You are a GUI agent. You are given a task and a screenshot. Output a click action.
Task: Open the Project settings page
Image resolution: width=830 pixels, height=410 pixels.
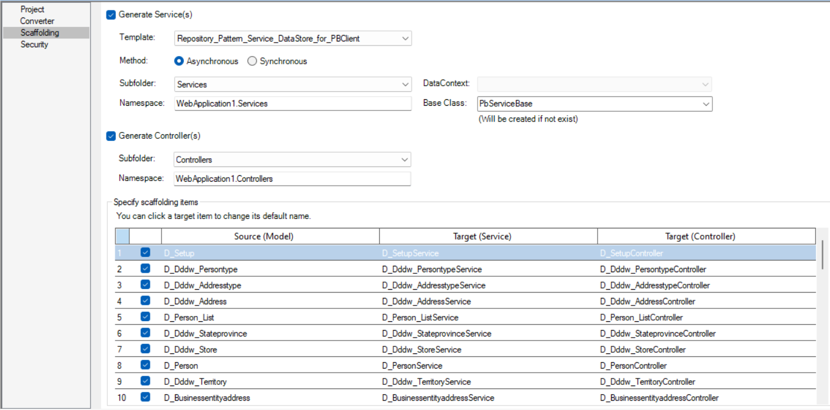tap(32, 9)
